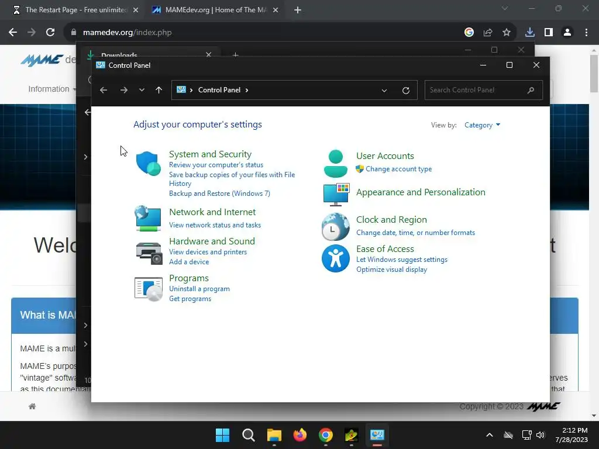
Task: Click the Chrome address bar URL
Action: 127,33
